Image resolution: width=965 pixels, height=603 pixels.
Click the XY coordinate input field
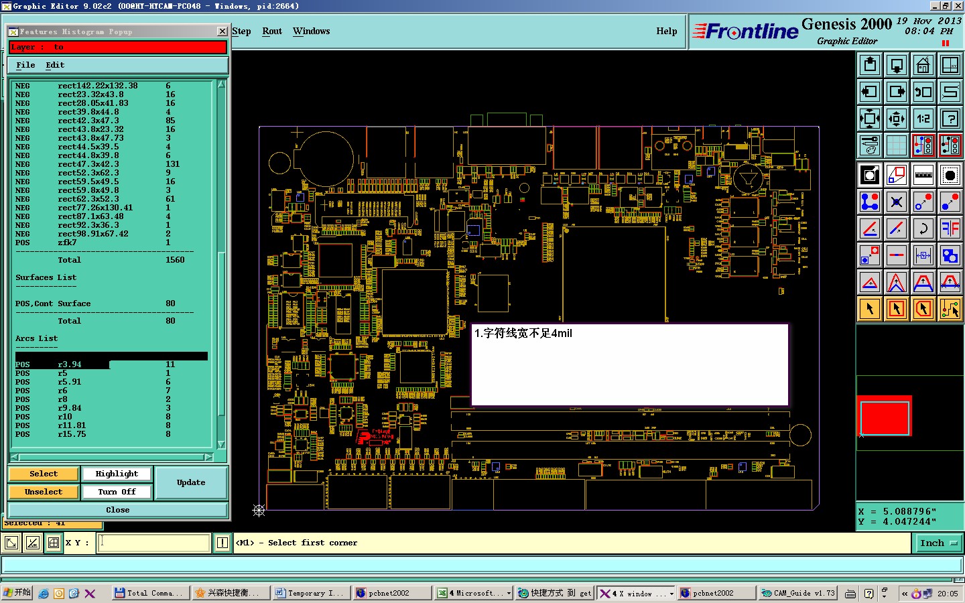coord(154,543)
